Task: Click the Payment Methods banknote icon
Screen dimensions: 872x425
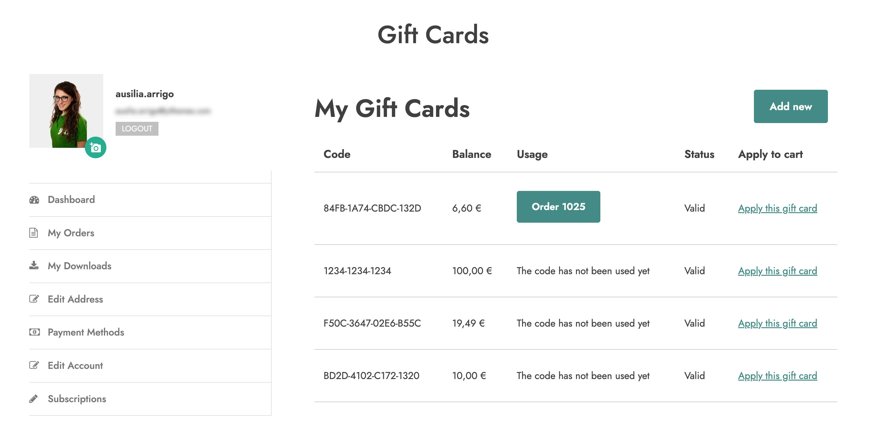Action: pyautogui.click(x=34, y=332)
